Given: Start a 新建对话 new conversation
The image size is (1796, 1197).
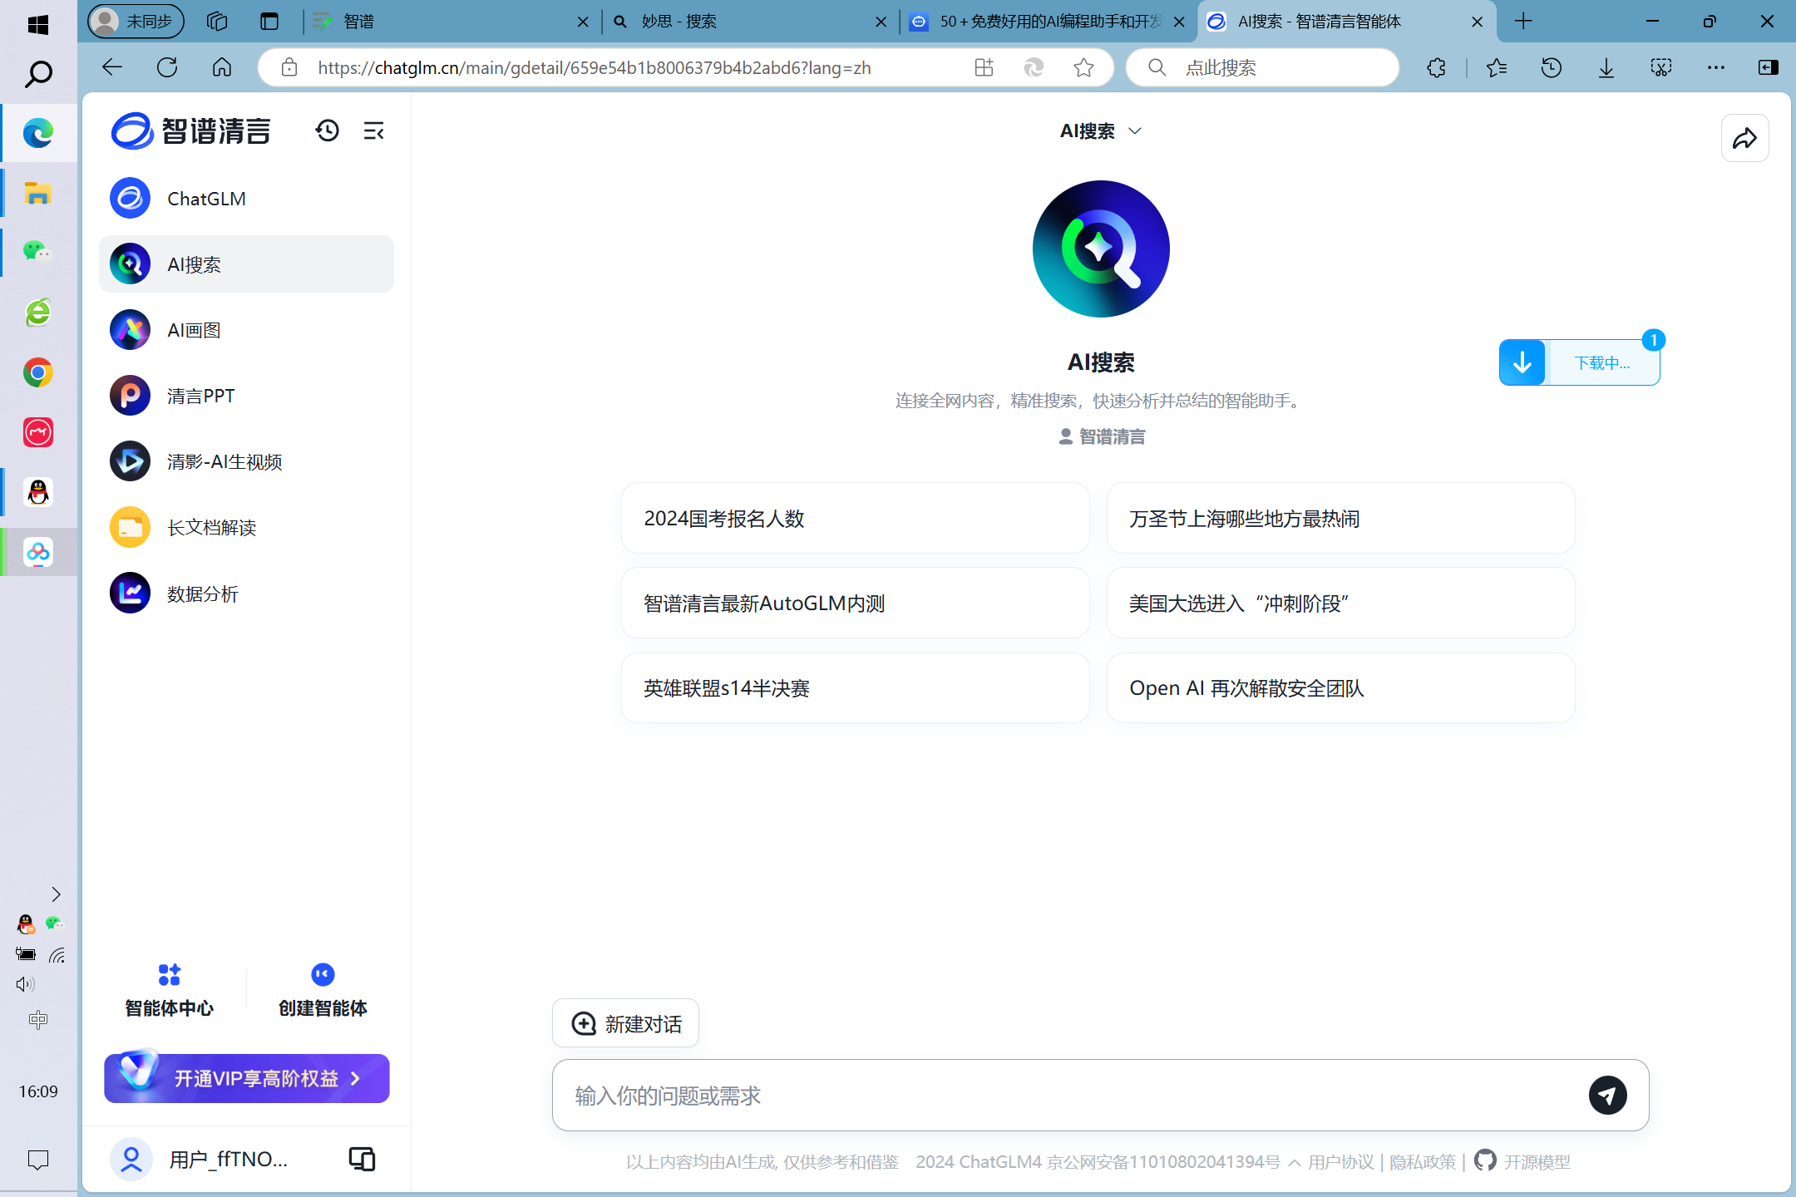Looking at the screenshot, I should click(626, 1023).
